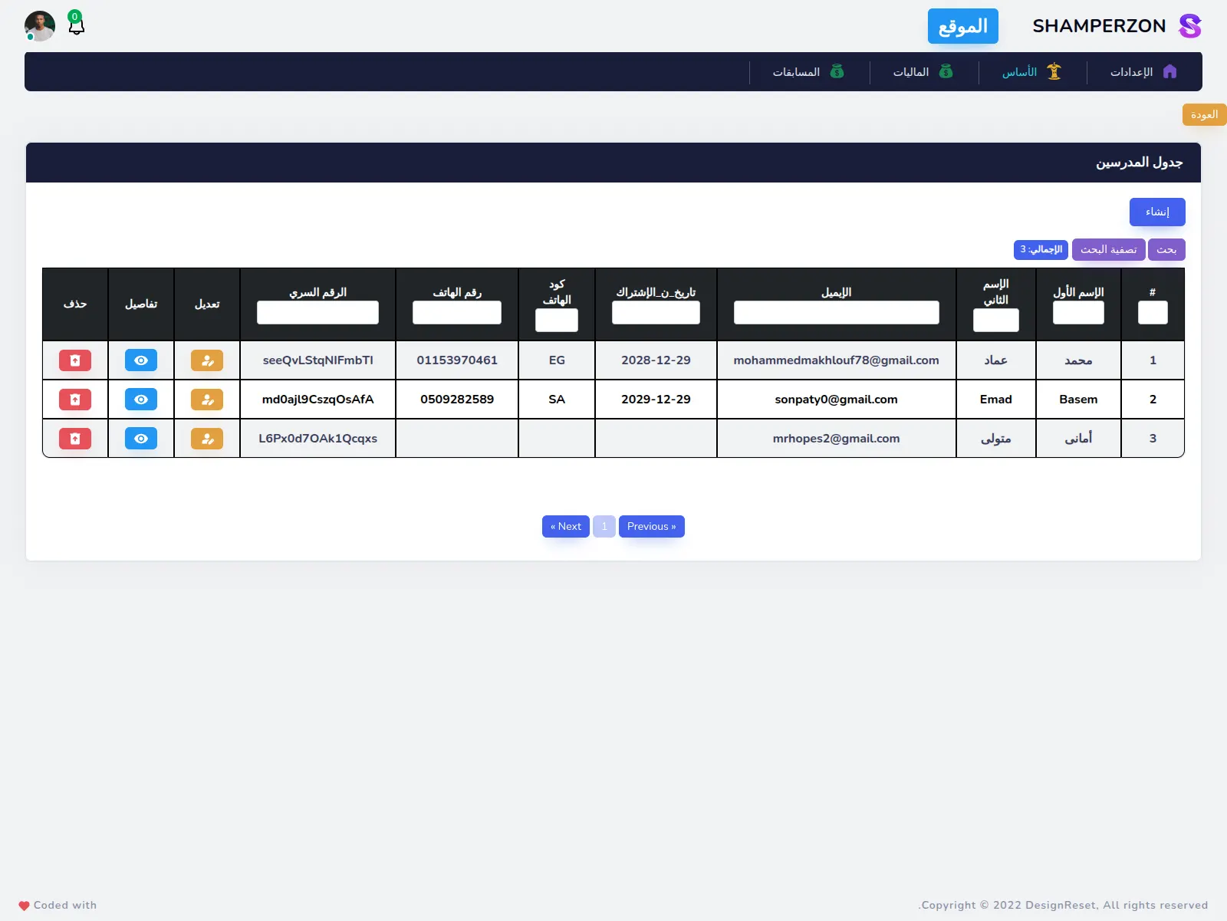Edit the mohammedmakhlouf78@gmail.com teacher
1227x921 pixels.
point(207,360)
